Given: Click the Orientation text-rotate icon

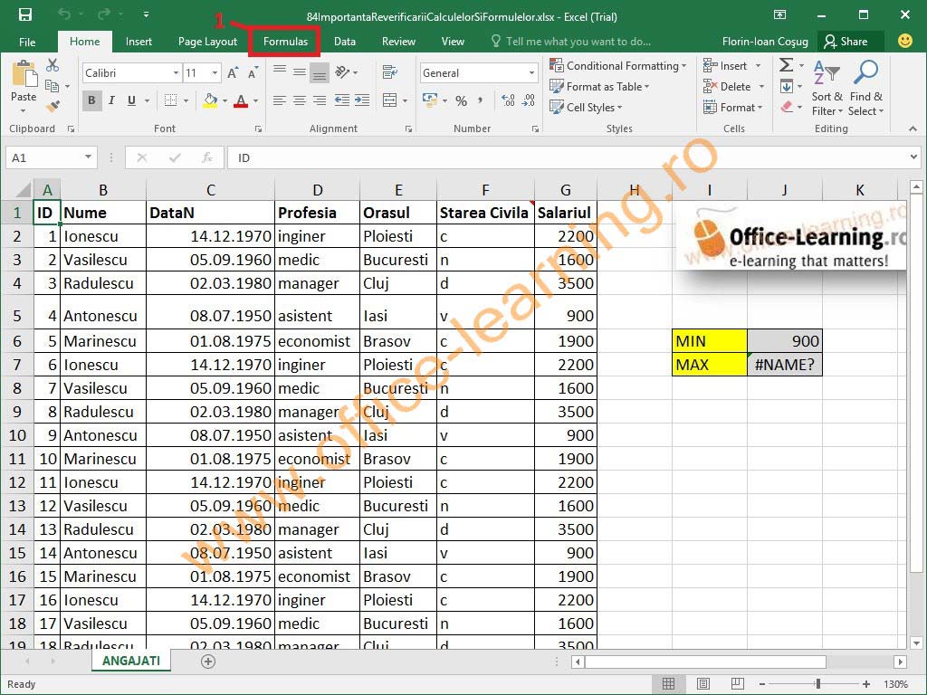Looking at the screenshot, I should [343, 72].
